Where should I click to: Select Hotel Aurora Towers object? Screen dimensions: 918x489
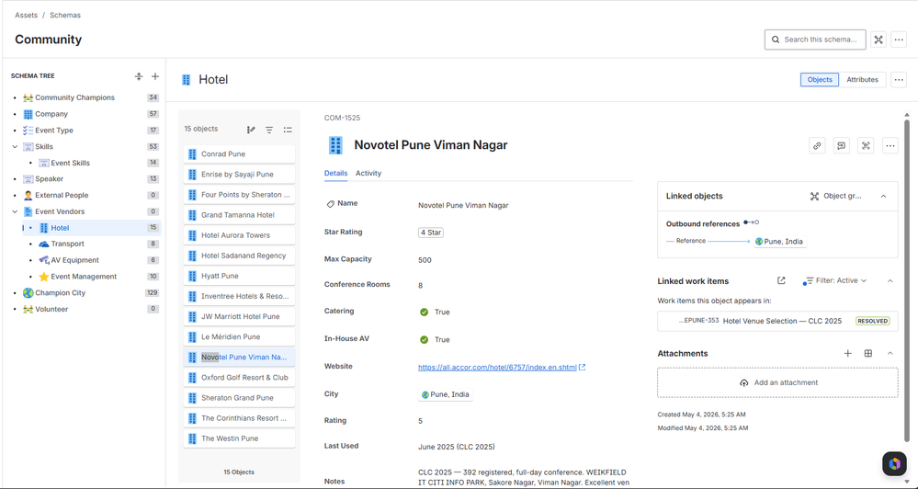click(239, 235)
